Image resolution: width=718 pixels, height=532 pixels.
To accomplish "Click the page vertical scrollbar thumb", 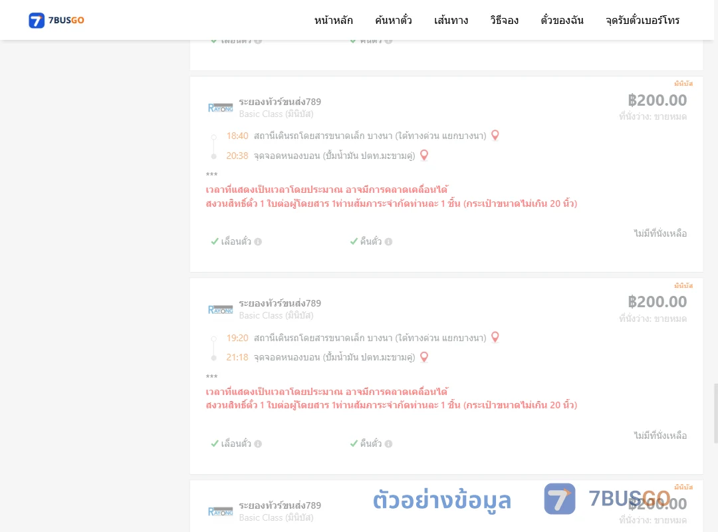I will click(x=716, y=414).
